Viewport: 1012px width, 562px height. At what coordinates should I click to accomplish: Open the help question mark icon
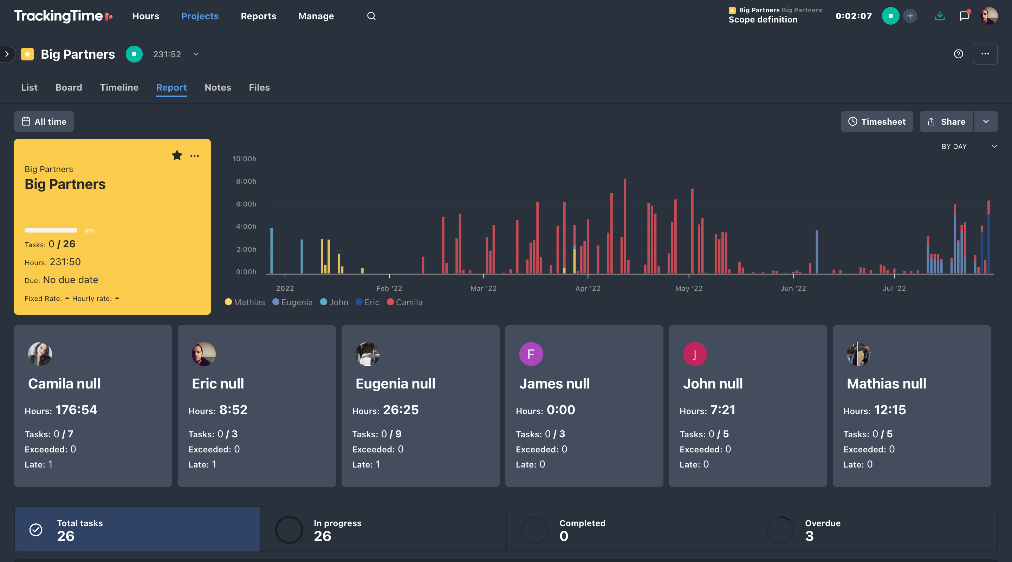(959, 54)
